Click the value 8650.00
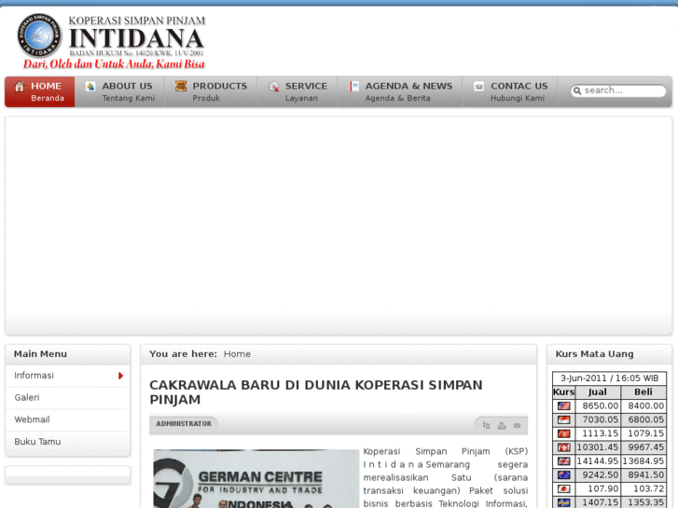The height and width of the screenshot is (508, 678). (601, 406)
